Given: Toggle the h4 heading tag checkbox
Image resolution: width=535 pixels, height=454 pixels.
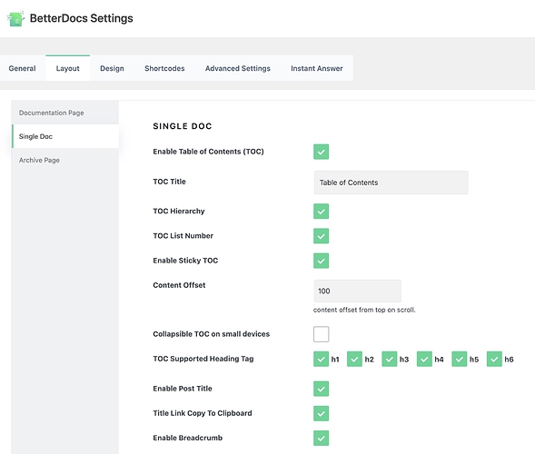Looking at the screenshot, I should click(424, 360).
